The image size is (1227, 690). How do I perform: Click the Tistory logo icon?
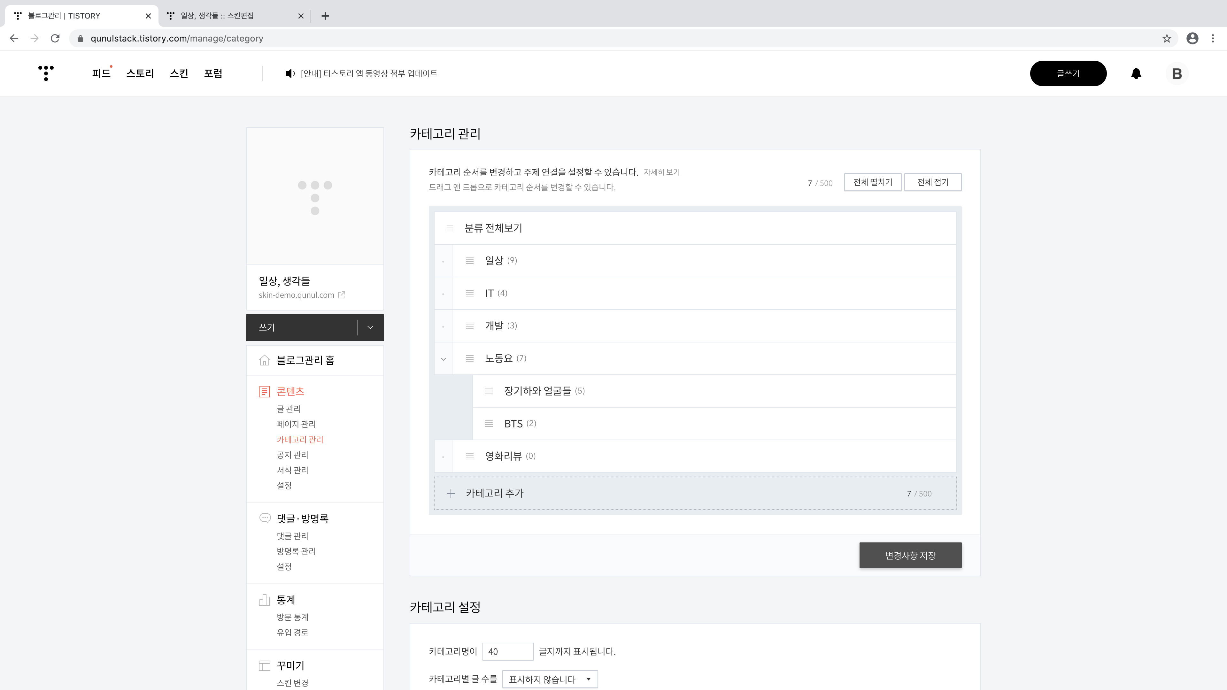click(x=46, y=73)
